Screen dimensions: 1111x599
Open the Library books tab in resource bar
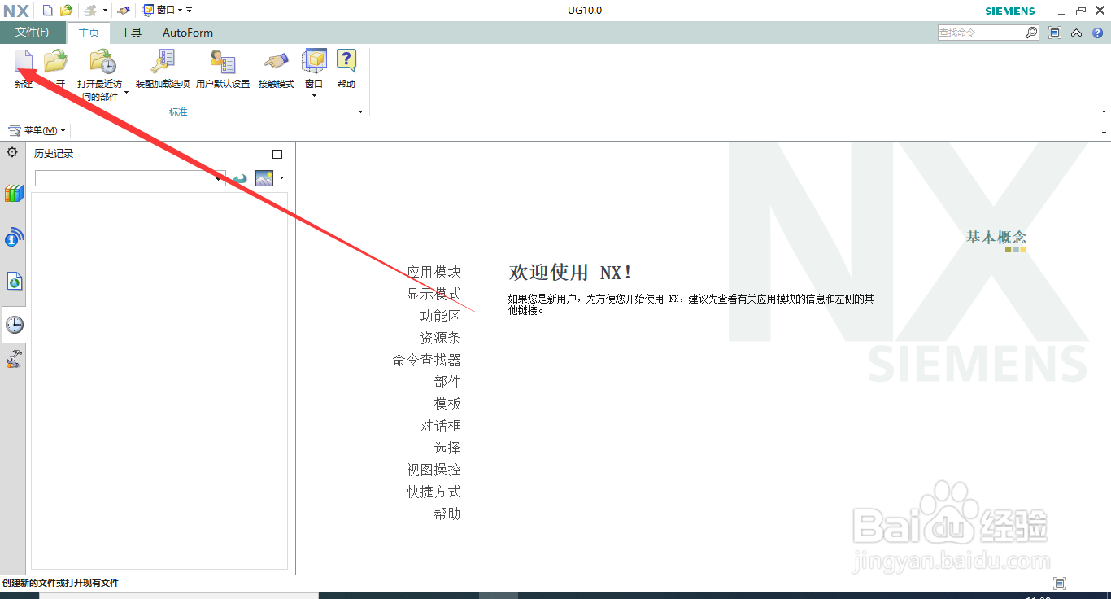(x=14, y=194)
